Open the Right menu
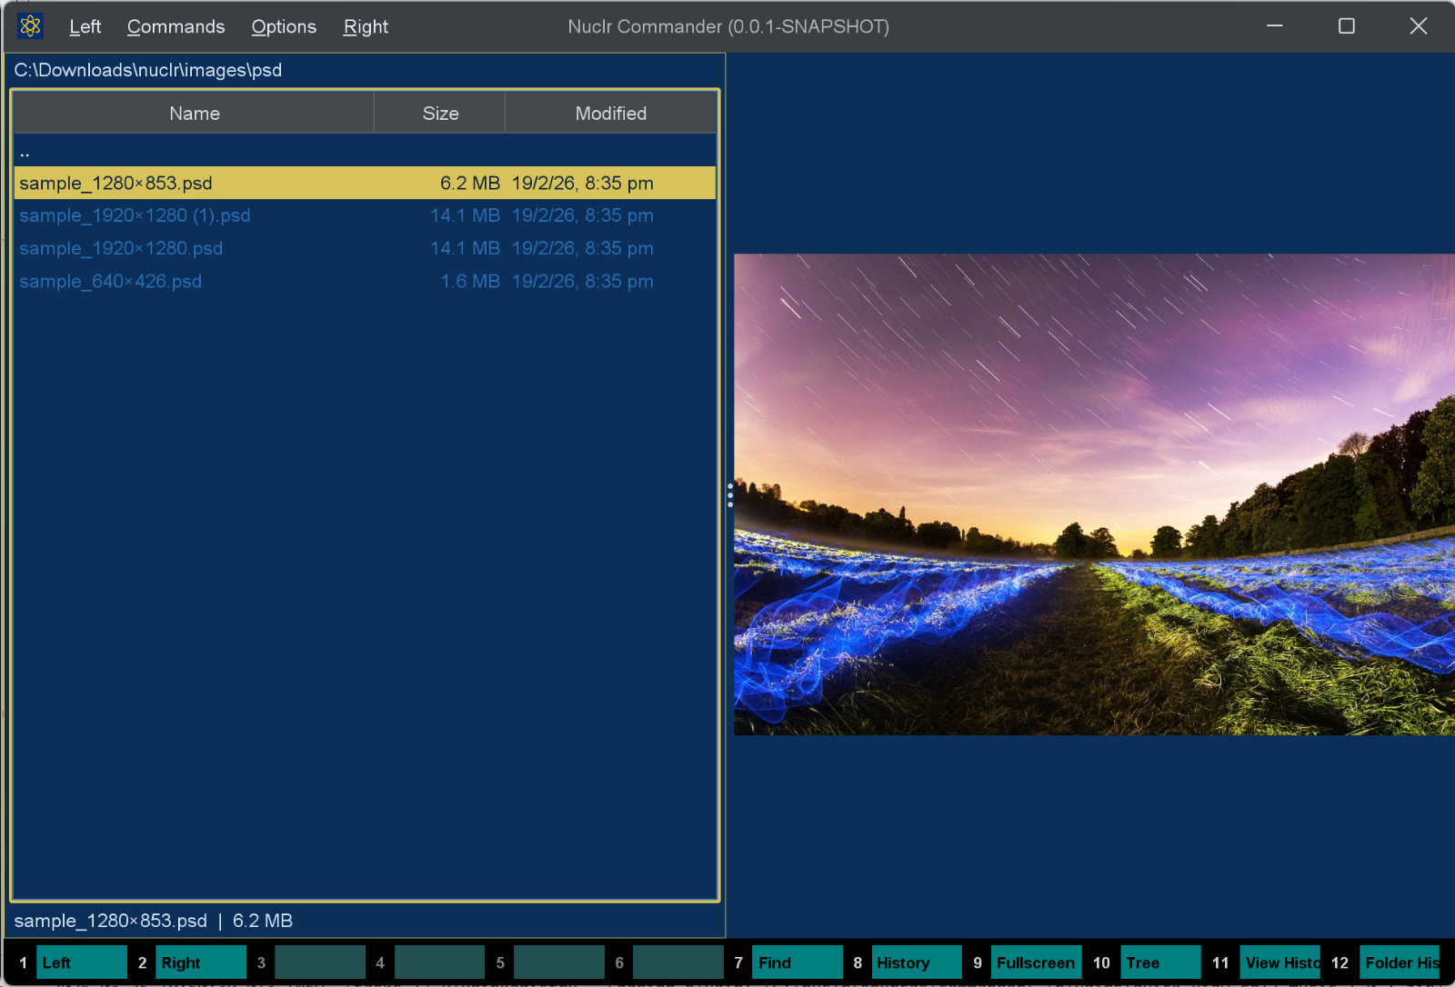 click(x=366, y=26)
